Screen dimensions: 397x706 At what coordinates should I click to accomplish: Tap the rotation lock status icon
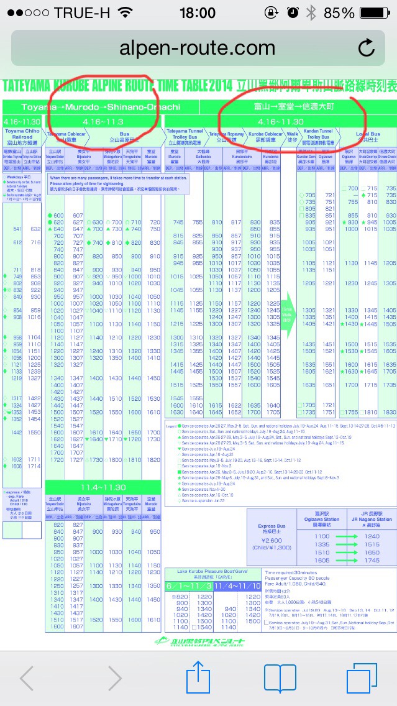click(272, 12)
